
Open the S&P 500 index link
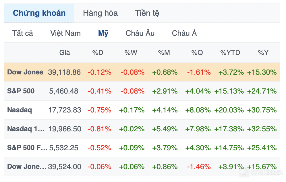click(21, 91)
